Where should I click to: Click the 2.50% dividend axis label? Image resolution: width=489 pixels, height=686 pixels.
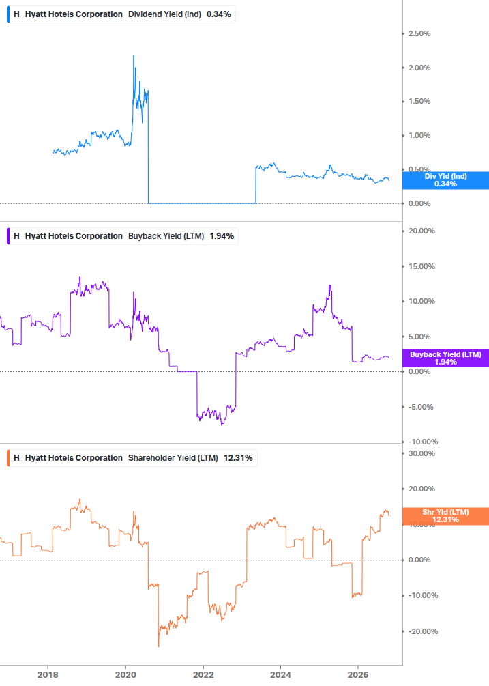click(x=419, y=33)
